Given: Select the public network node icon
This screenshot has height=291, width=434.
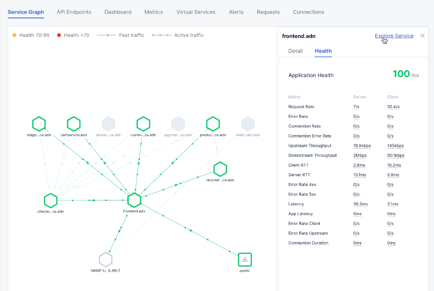Looking at the screenshot, I should point(245,260).
